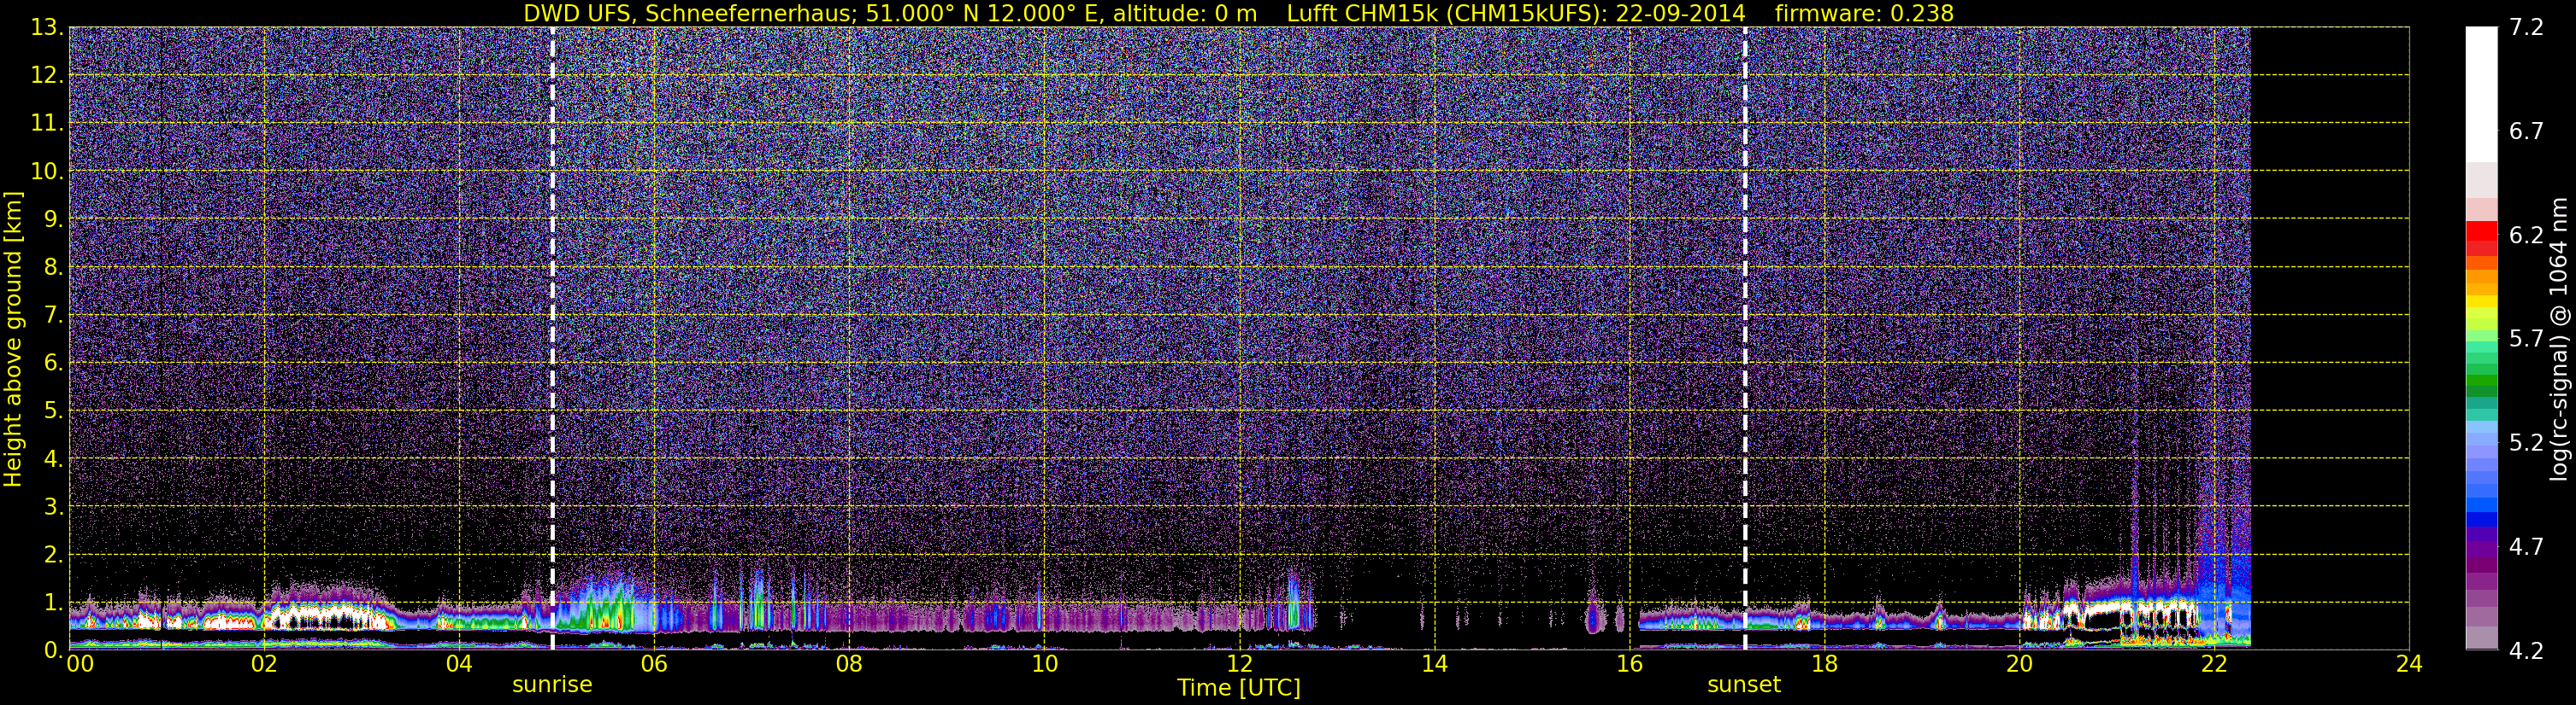Click the plot title mentioning Schneefernerhaus

tap(1238, 13)
